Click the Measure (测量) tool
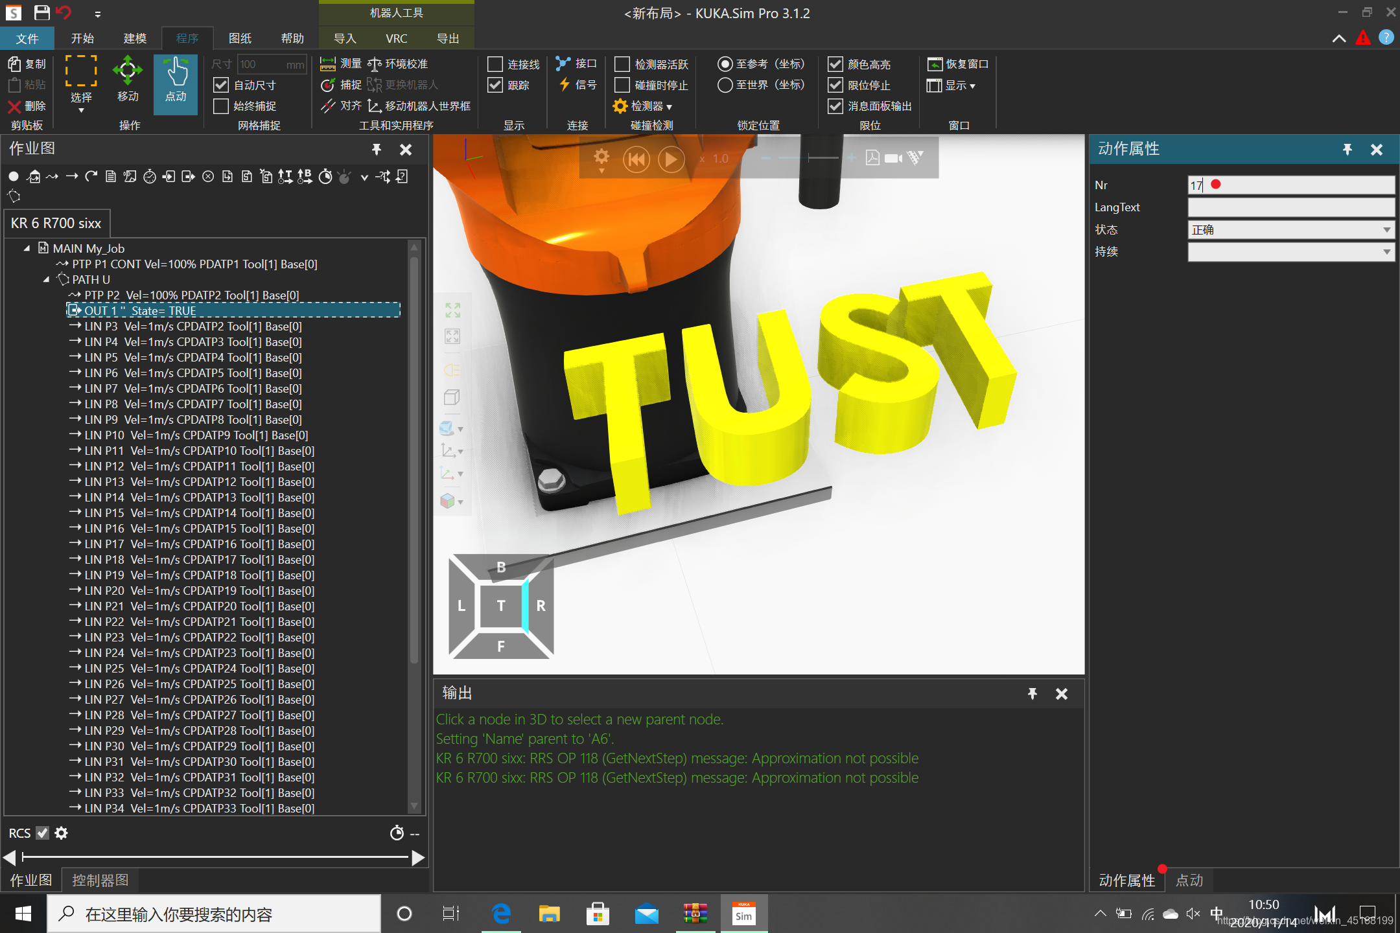 (341, 63)
